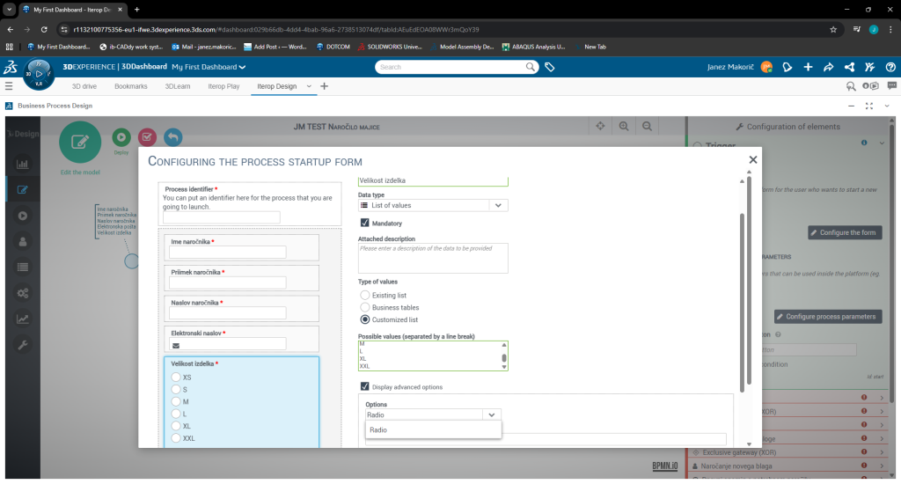Click the green Edit the model icon

tap(79, 142)
